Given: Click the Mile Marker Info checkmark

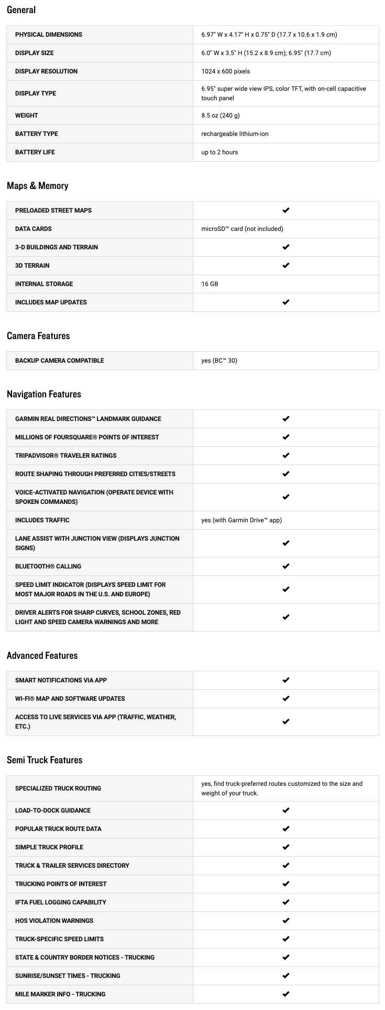Looking at the screenshot, I should [285, 994].
